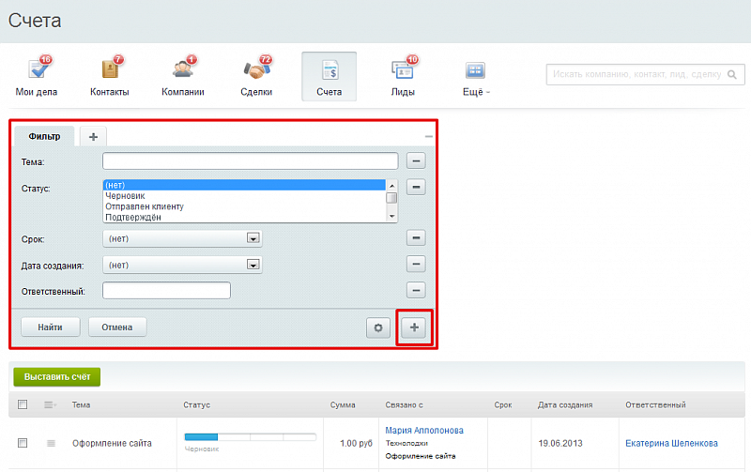Click the Выставить счёт button
Image resolution: width=751 pixels, height=472 pixels.
coord(57,376)
